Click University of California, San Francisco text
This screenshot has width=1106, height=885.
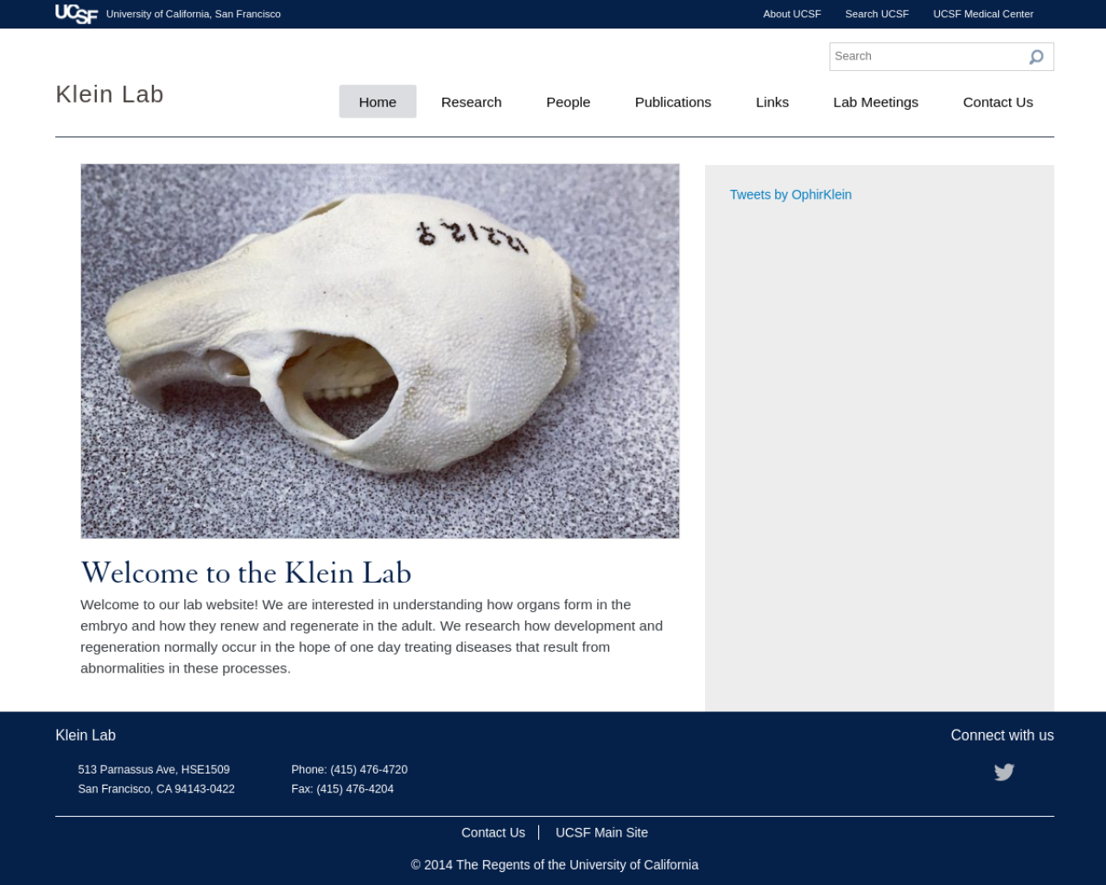[194, 14]
